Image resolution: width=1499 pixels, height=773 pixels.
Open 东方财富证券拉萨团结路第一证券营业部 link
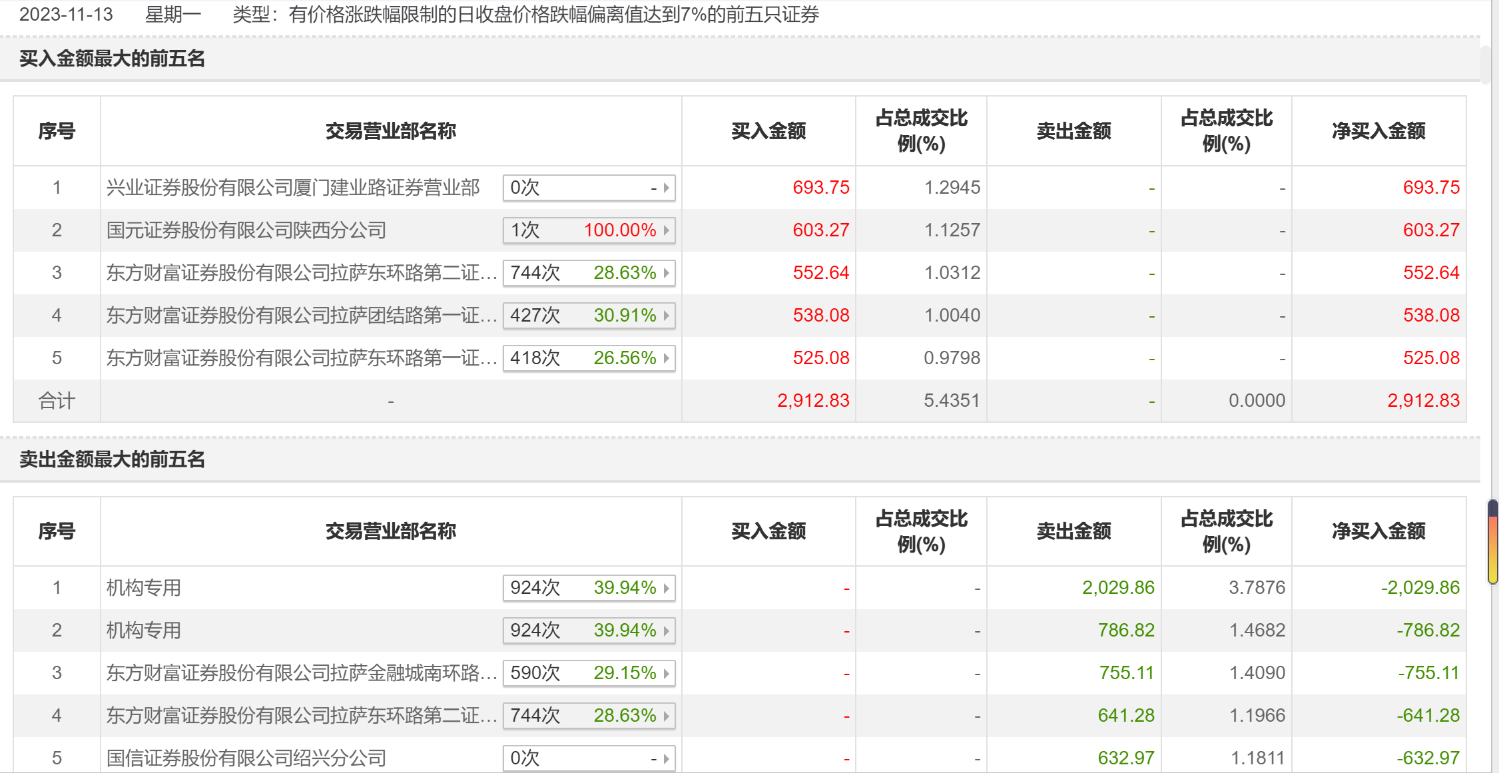tap(301, 316)
